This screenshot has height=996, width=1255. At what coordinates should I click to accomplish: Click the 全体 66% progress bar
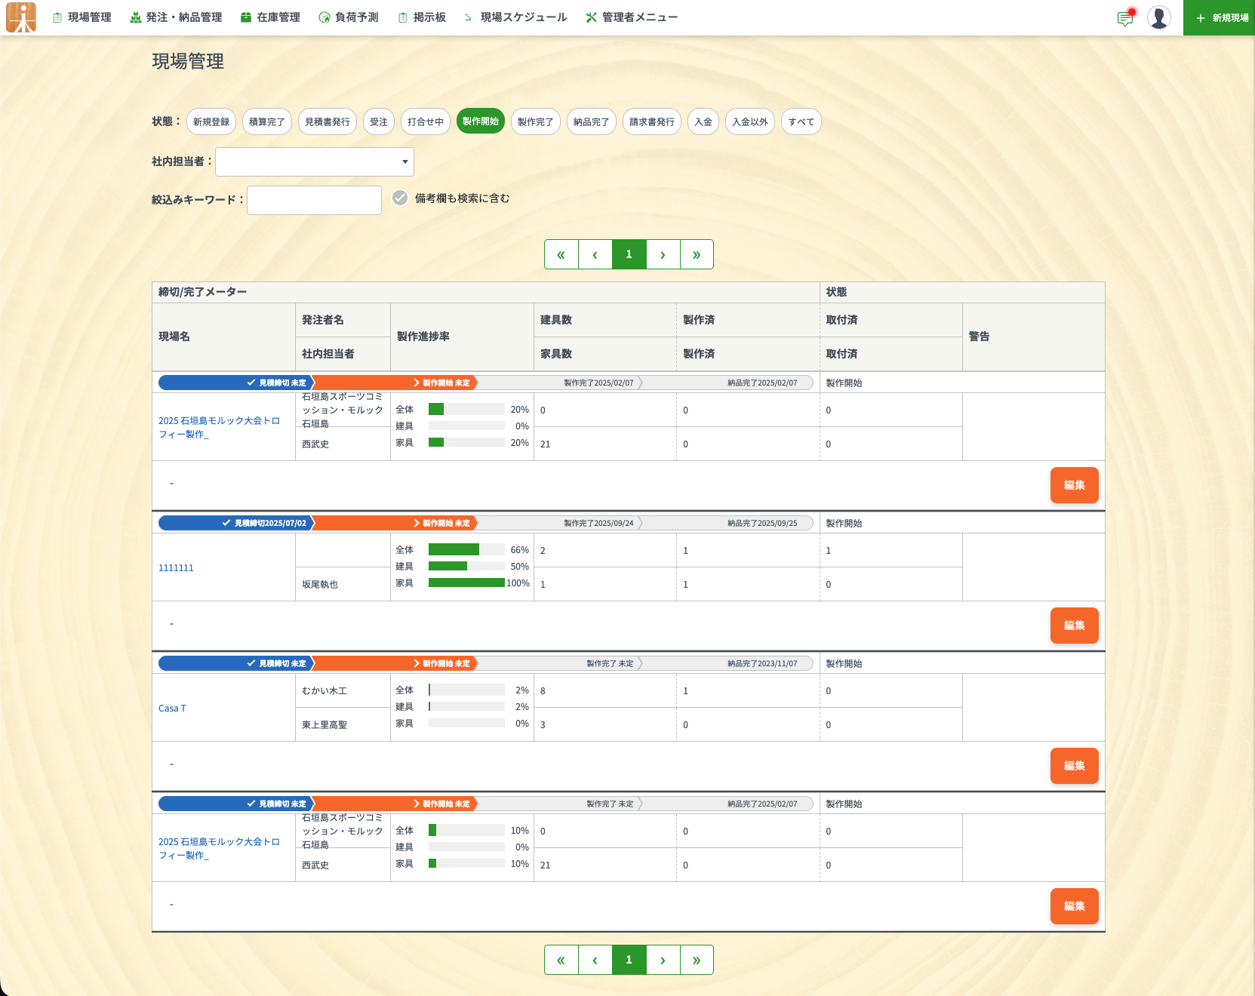coord(466,549)
